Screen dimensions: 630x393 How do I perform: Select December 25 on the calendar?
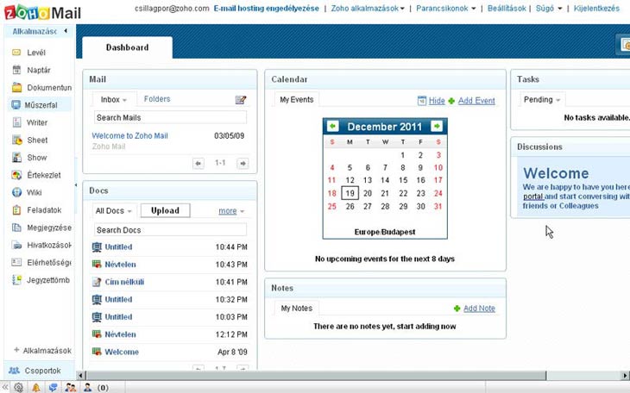tap(332, 207)
